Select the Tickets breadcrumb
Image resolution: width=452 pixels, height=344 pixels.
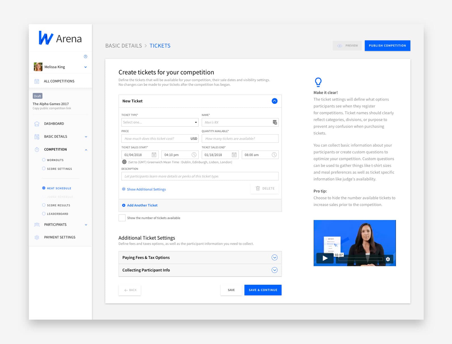pyautogui.click(x=160, y=46)
